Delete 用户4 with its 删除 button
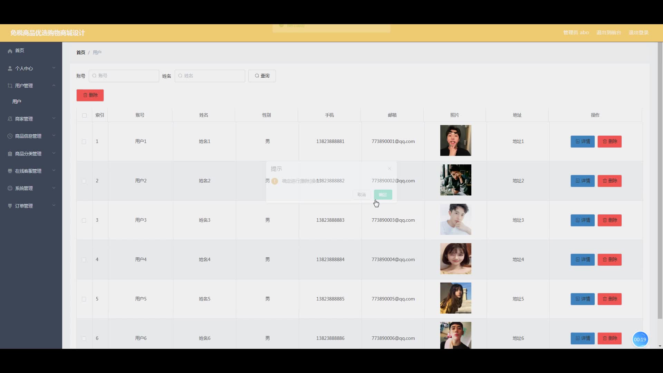663x373 pixels. tap(610, 260)
